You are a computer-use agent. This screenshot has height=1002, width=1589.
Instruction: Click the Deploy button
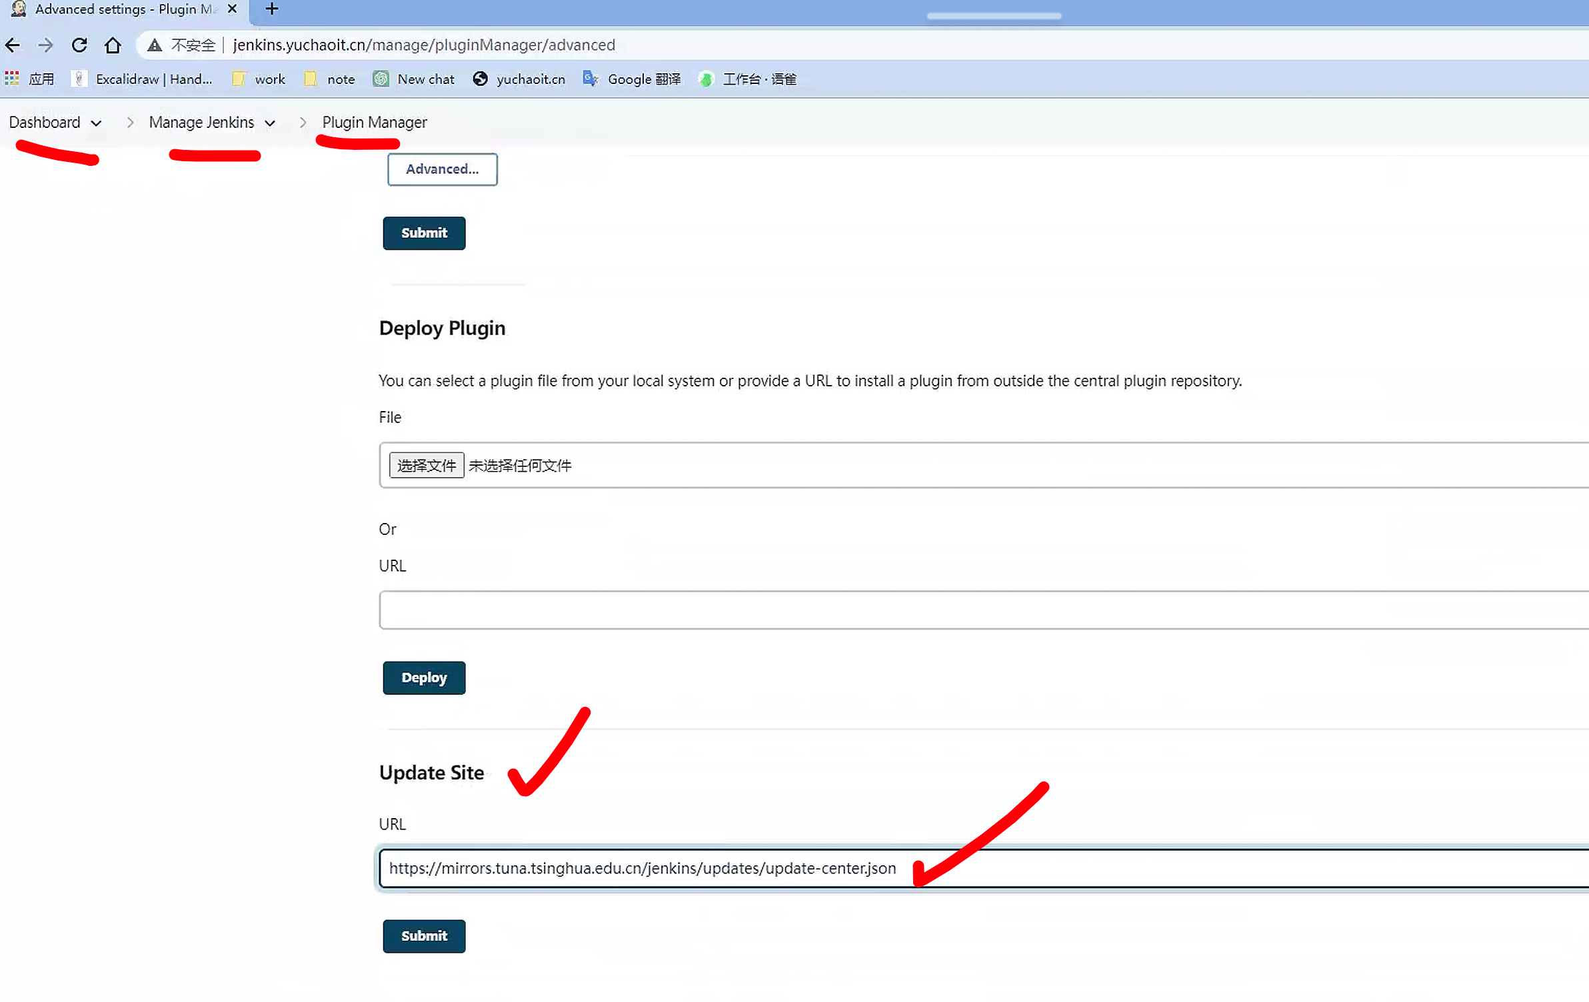click(x=424, y=678)
